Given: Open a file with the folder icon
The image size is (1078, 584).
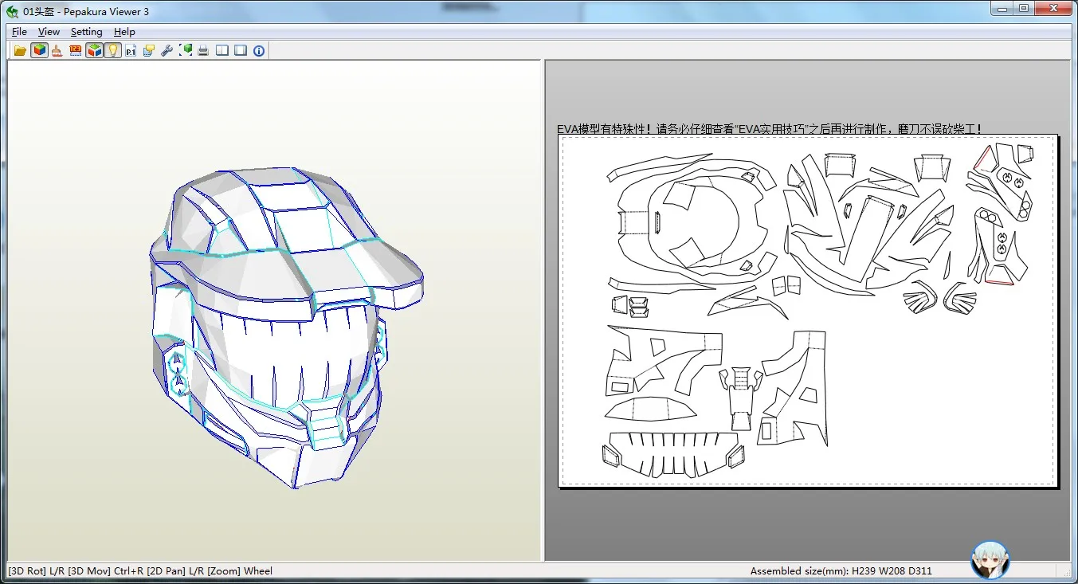Looking at the screenshot, I should tap(21, 50).
